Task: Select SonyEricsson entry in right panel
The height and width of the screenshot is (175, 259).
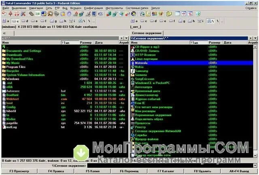Action: 192,79
